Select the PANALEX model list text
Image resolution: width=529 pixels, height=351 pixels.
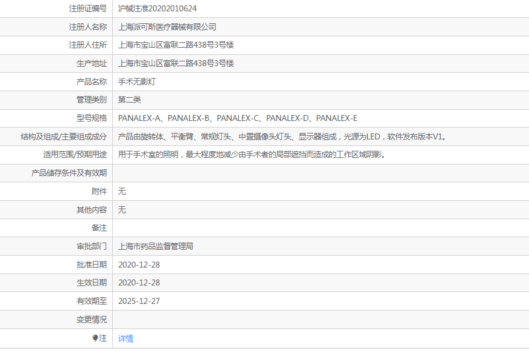point(238,118)
